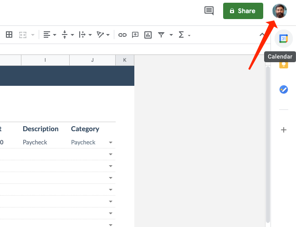This screenshot has height=227, width=296.
Task: Click the insert chart icon
Action: point(148,35)
